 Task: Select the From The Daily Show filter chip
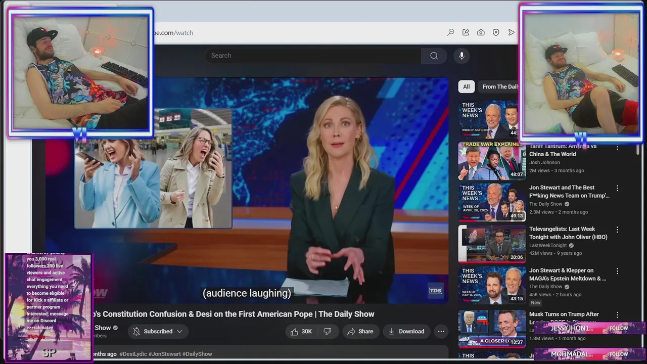pos(499,86)
